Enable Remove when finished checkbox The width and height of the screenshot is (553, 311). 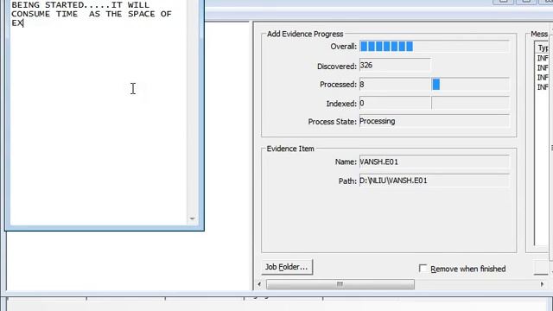(423, 269)
